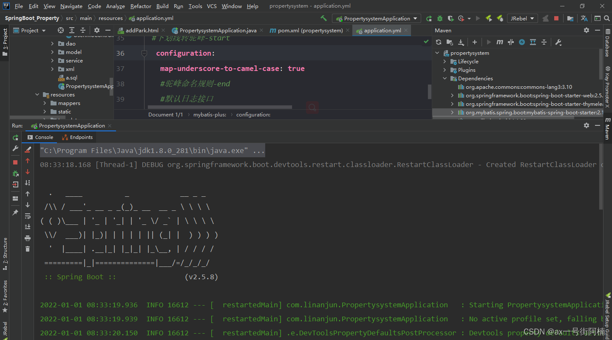The height and width of the screenshot is (340, 612).
Task: Toggle the Favorites tool window
Action: [x=5, y=297]
